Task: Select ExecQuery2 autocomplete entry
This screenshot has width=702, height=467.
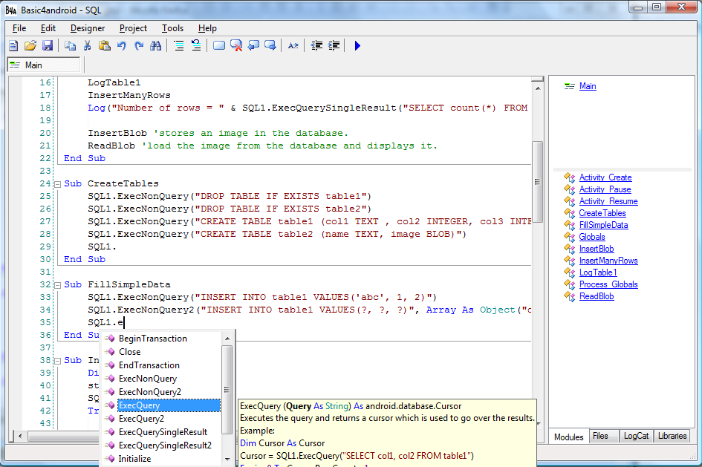Action: coord(162,419)
